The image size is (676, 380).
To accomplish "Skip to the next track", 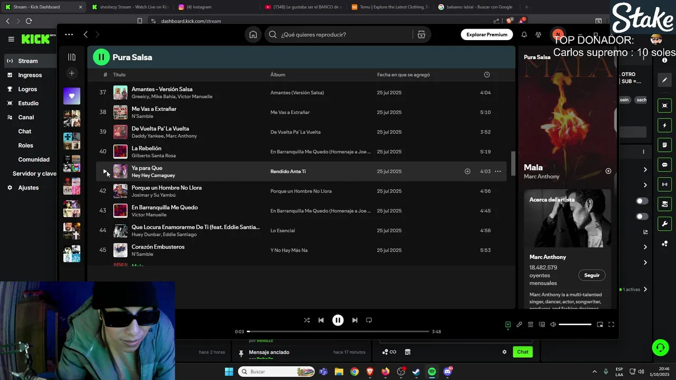I will (355, 320).
